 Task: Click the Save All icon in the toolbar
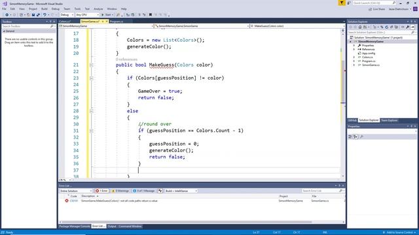pyautogui.click(x=38, y=15)
